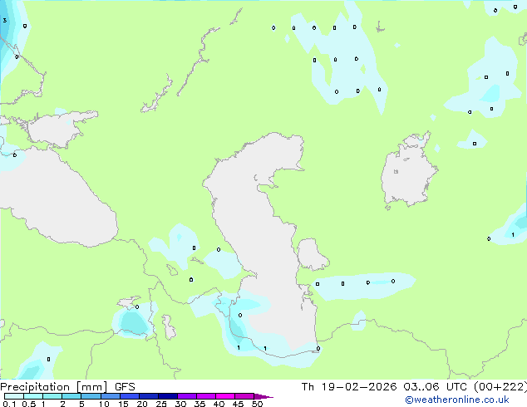
Task: Select the 0.5 to 1 mm legend swatch
Action: tap(33, 396)
